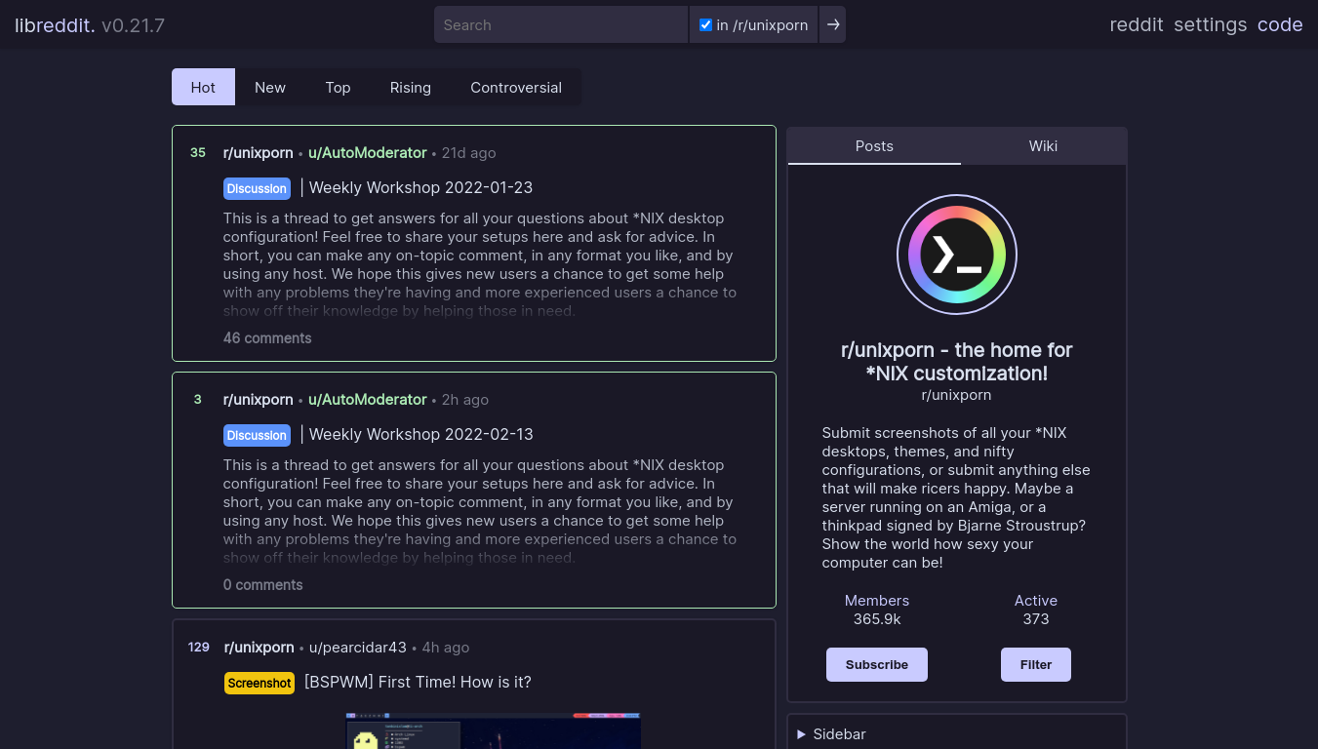View the 0 comments link

[263, 584]
